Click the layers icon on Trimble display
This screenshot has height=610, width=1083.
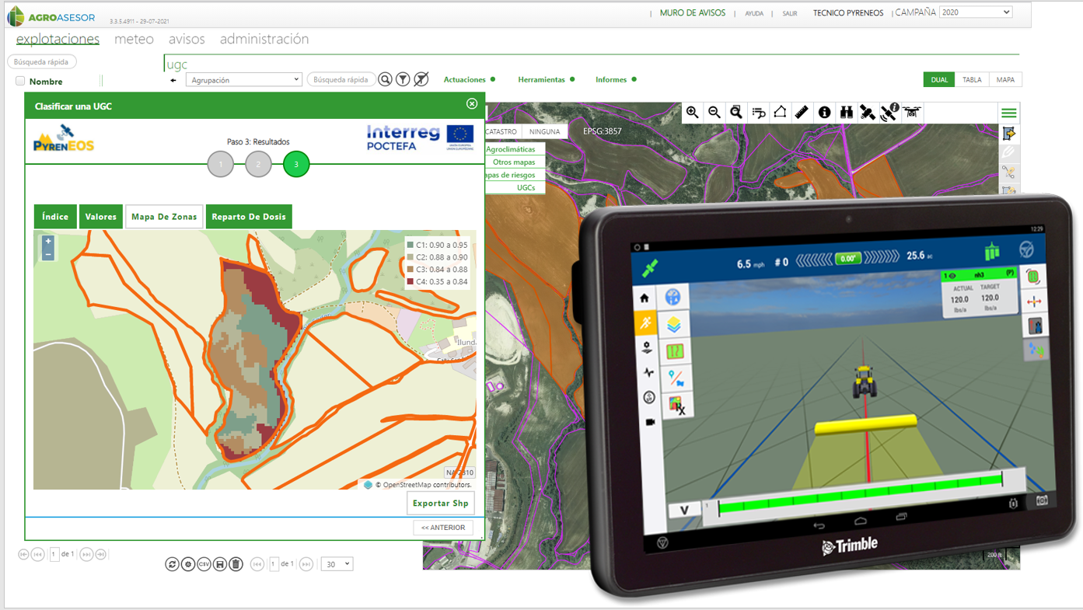click(x=673, y=324)
